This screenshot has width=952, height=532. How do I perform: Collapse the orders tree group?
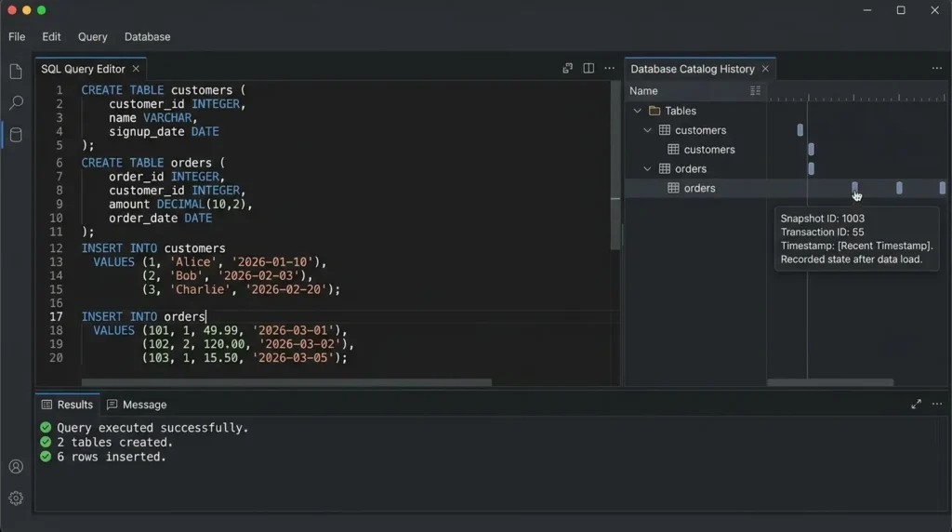click(x=647, y=169)
